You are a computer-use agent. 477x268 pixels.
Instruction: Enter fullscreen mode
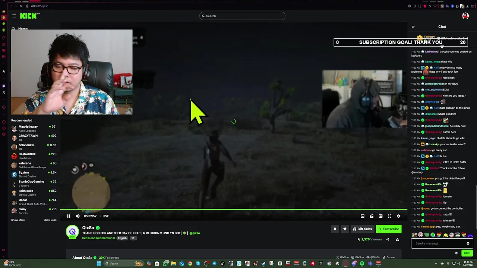389,216
